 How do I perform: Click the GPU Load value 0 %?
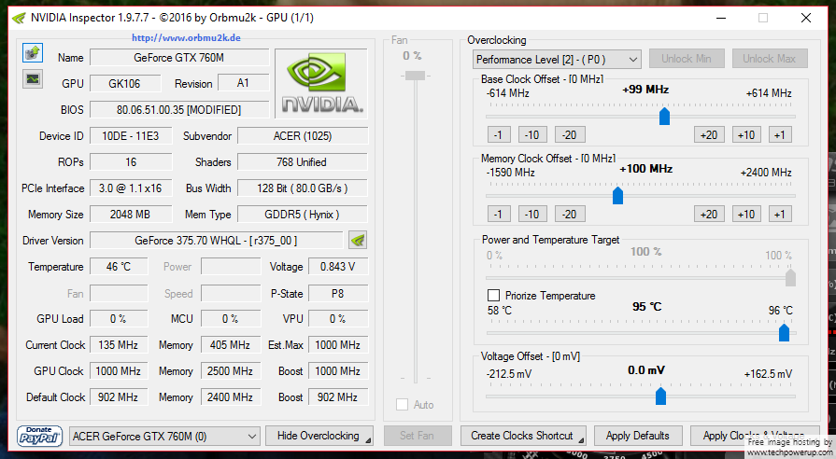[119, 318]
